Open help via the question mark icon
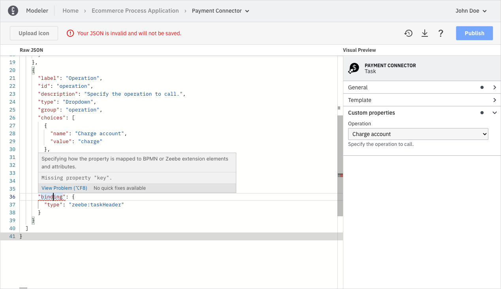 (x=441, y=33)
